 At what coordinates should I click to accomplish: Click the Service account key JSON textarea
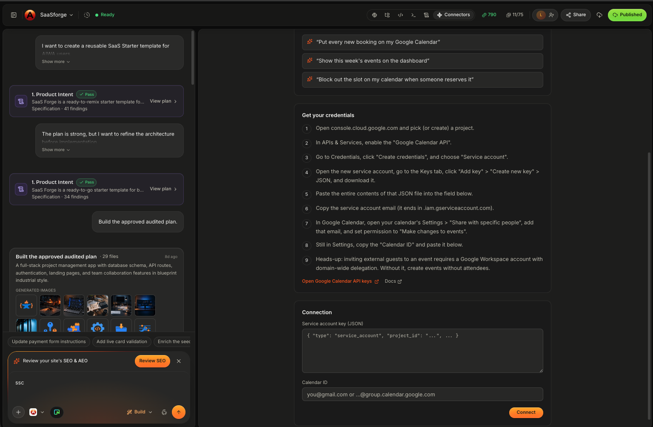point(422,351)
